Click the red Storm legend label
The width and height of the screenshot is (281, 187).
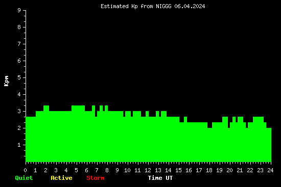point(96,178)
